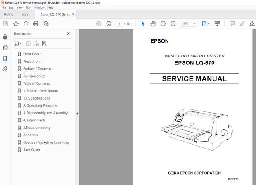256x185 pixels.
Task: Click the printer illustration on page
Action: [x=197, y=130]
